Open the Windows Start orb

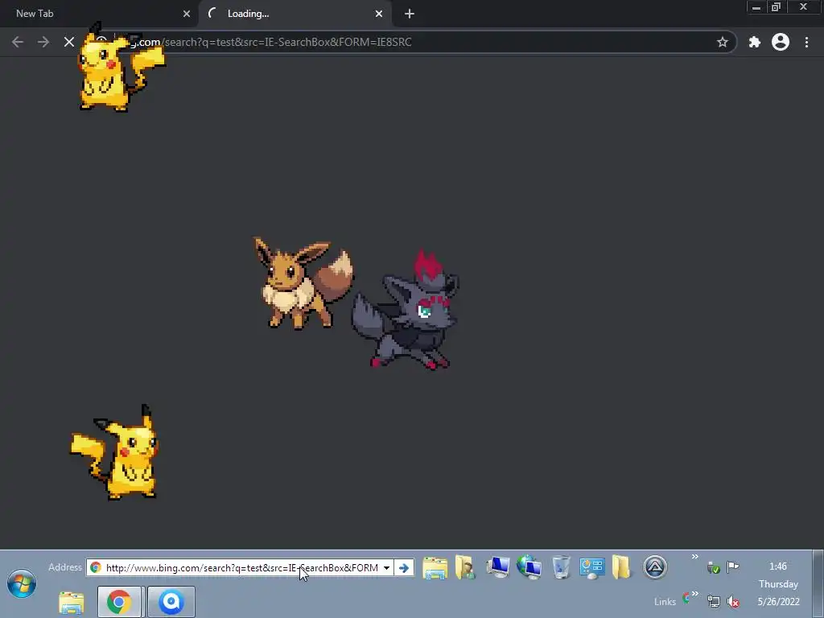click(22, 583)
